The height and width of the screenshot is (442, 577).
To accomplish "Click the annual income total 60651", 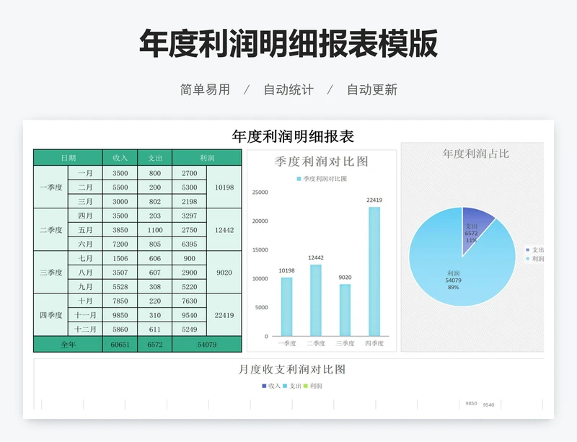I will click(120, 345).
